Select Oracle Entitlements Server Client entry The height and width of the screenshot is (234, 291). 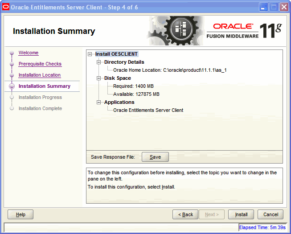coord(148,110)
